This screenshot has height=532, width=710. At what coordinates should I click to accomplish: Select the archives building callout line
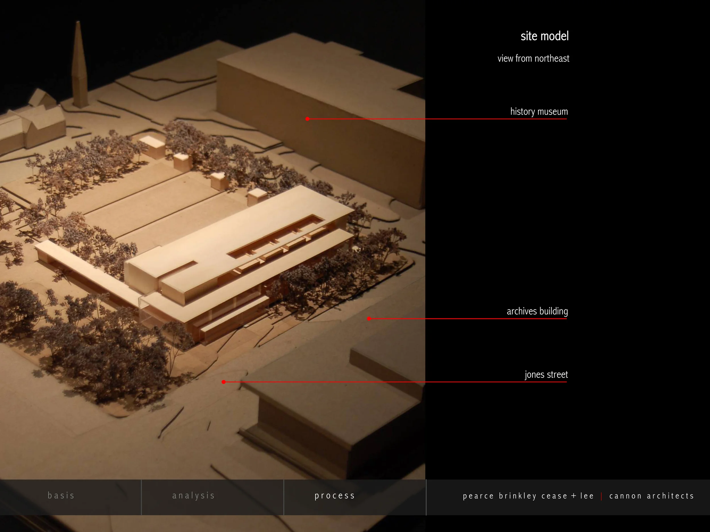[x=465, y=318]
